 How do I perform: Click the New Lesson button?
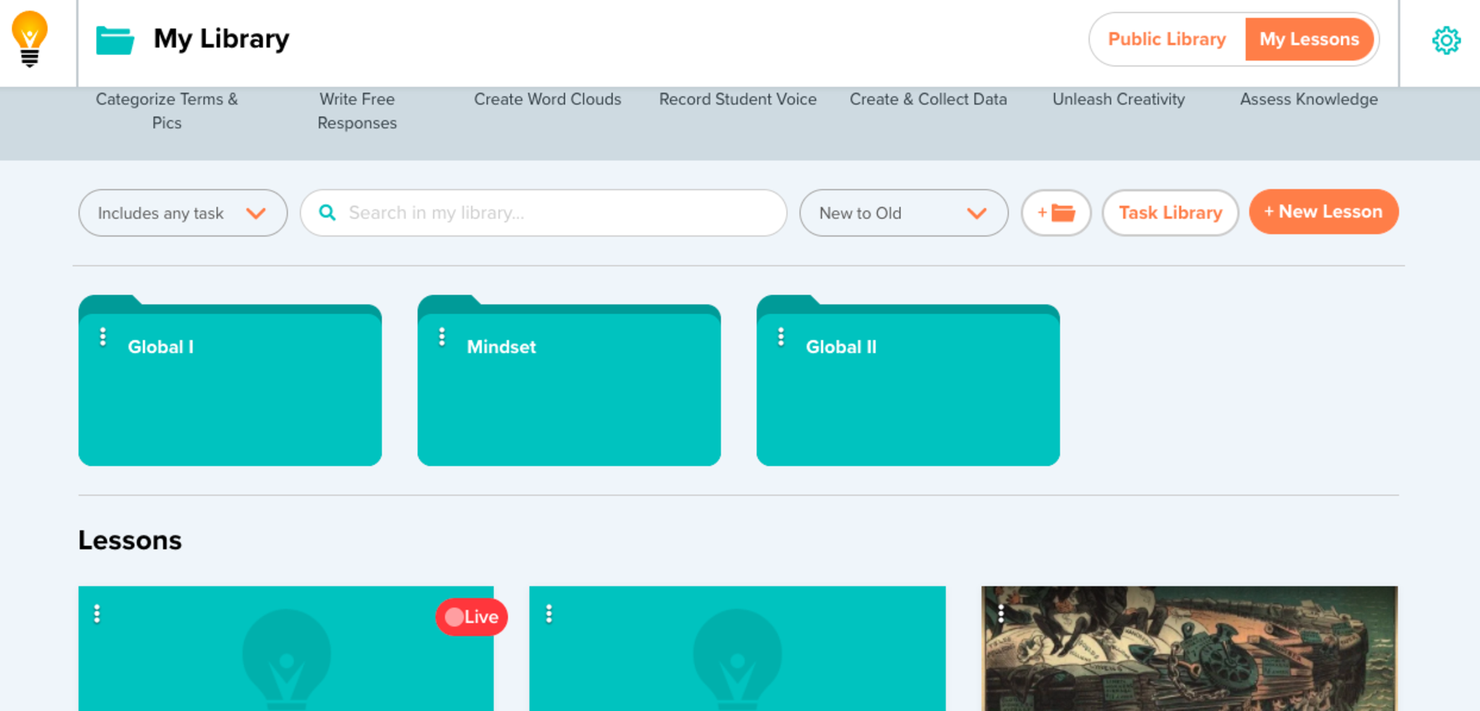1323,212
